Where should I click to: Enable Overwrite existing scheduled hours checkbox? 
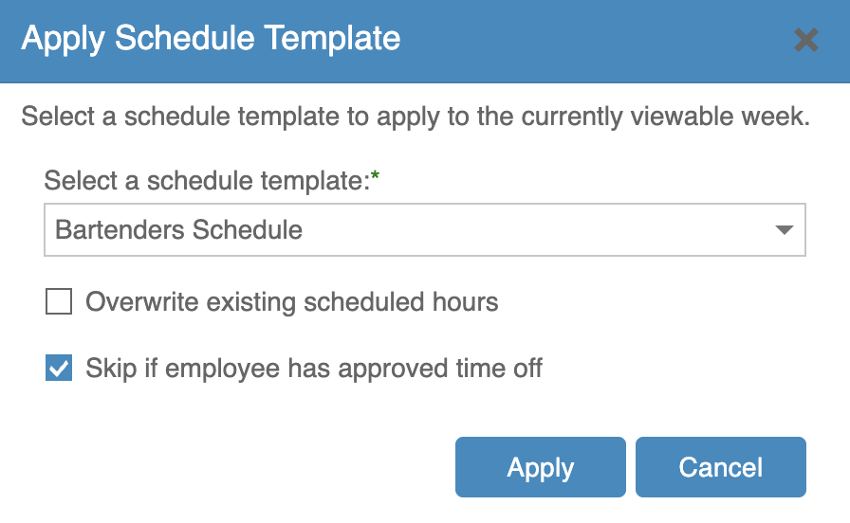59,302
